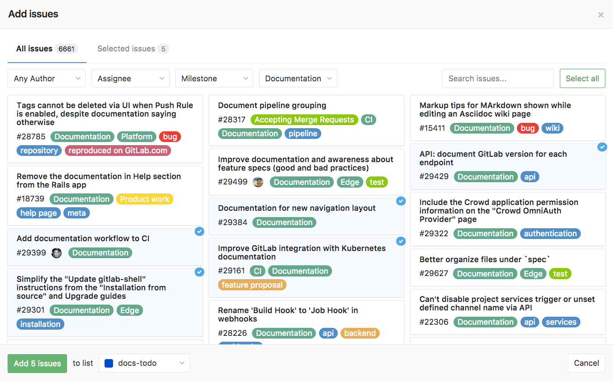Deselect issue #29384 using its blue checkmark

[401, 201]
